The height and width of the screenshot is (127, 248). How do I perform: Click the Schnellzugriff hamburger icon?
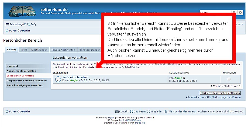(7, 24)
